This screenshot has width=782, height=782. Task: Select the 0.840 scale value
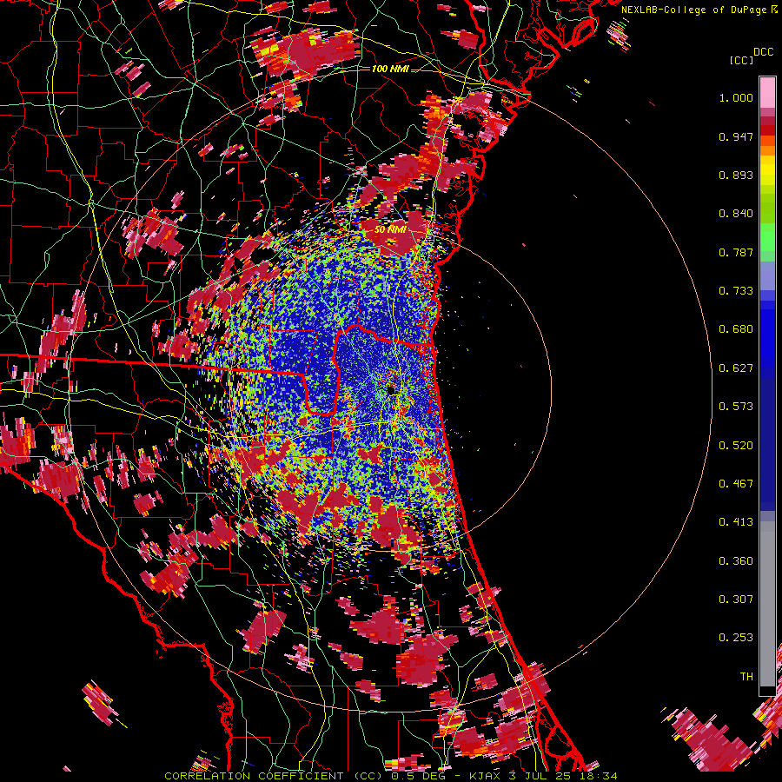pos(736,214)
